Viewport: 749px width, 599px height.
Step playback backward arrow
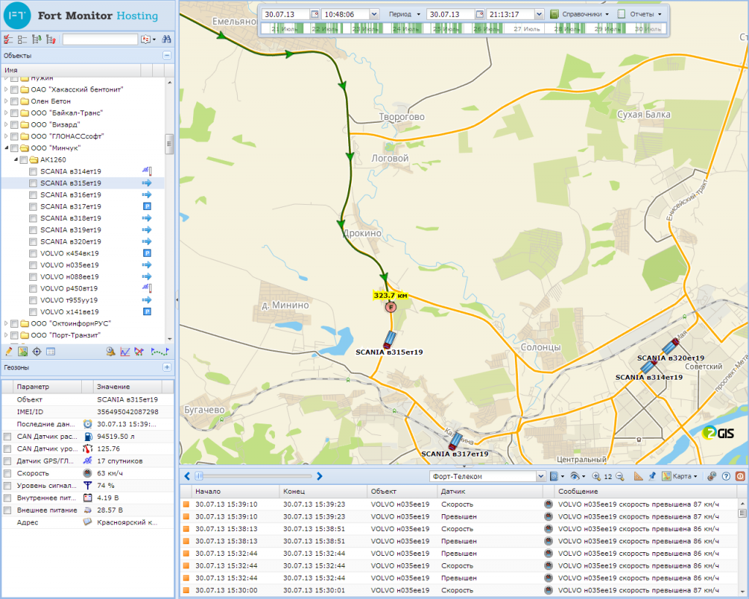click(187, 476)
